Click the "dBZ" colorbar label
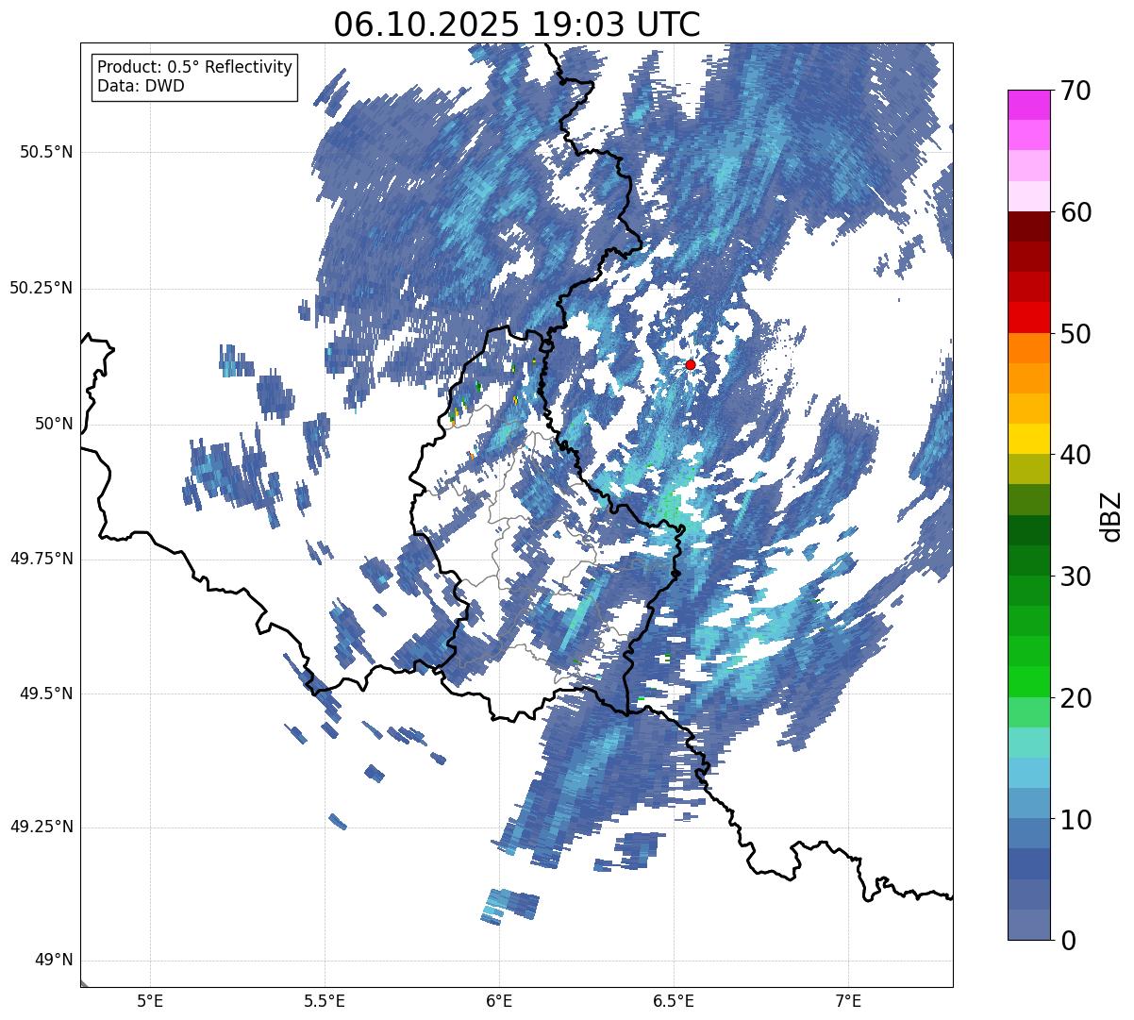 point(1110,515)
